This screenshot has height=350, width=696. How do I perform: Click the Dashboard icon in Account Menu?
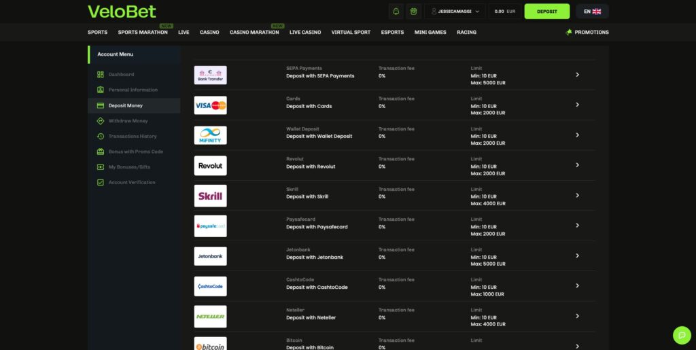[101, 75]
